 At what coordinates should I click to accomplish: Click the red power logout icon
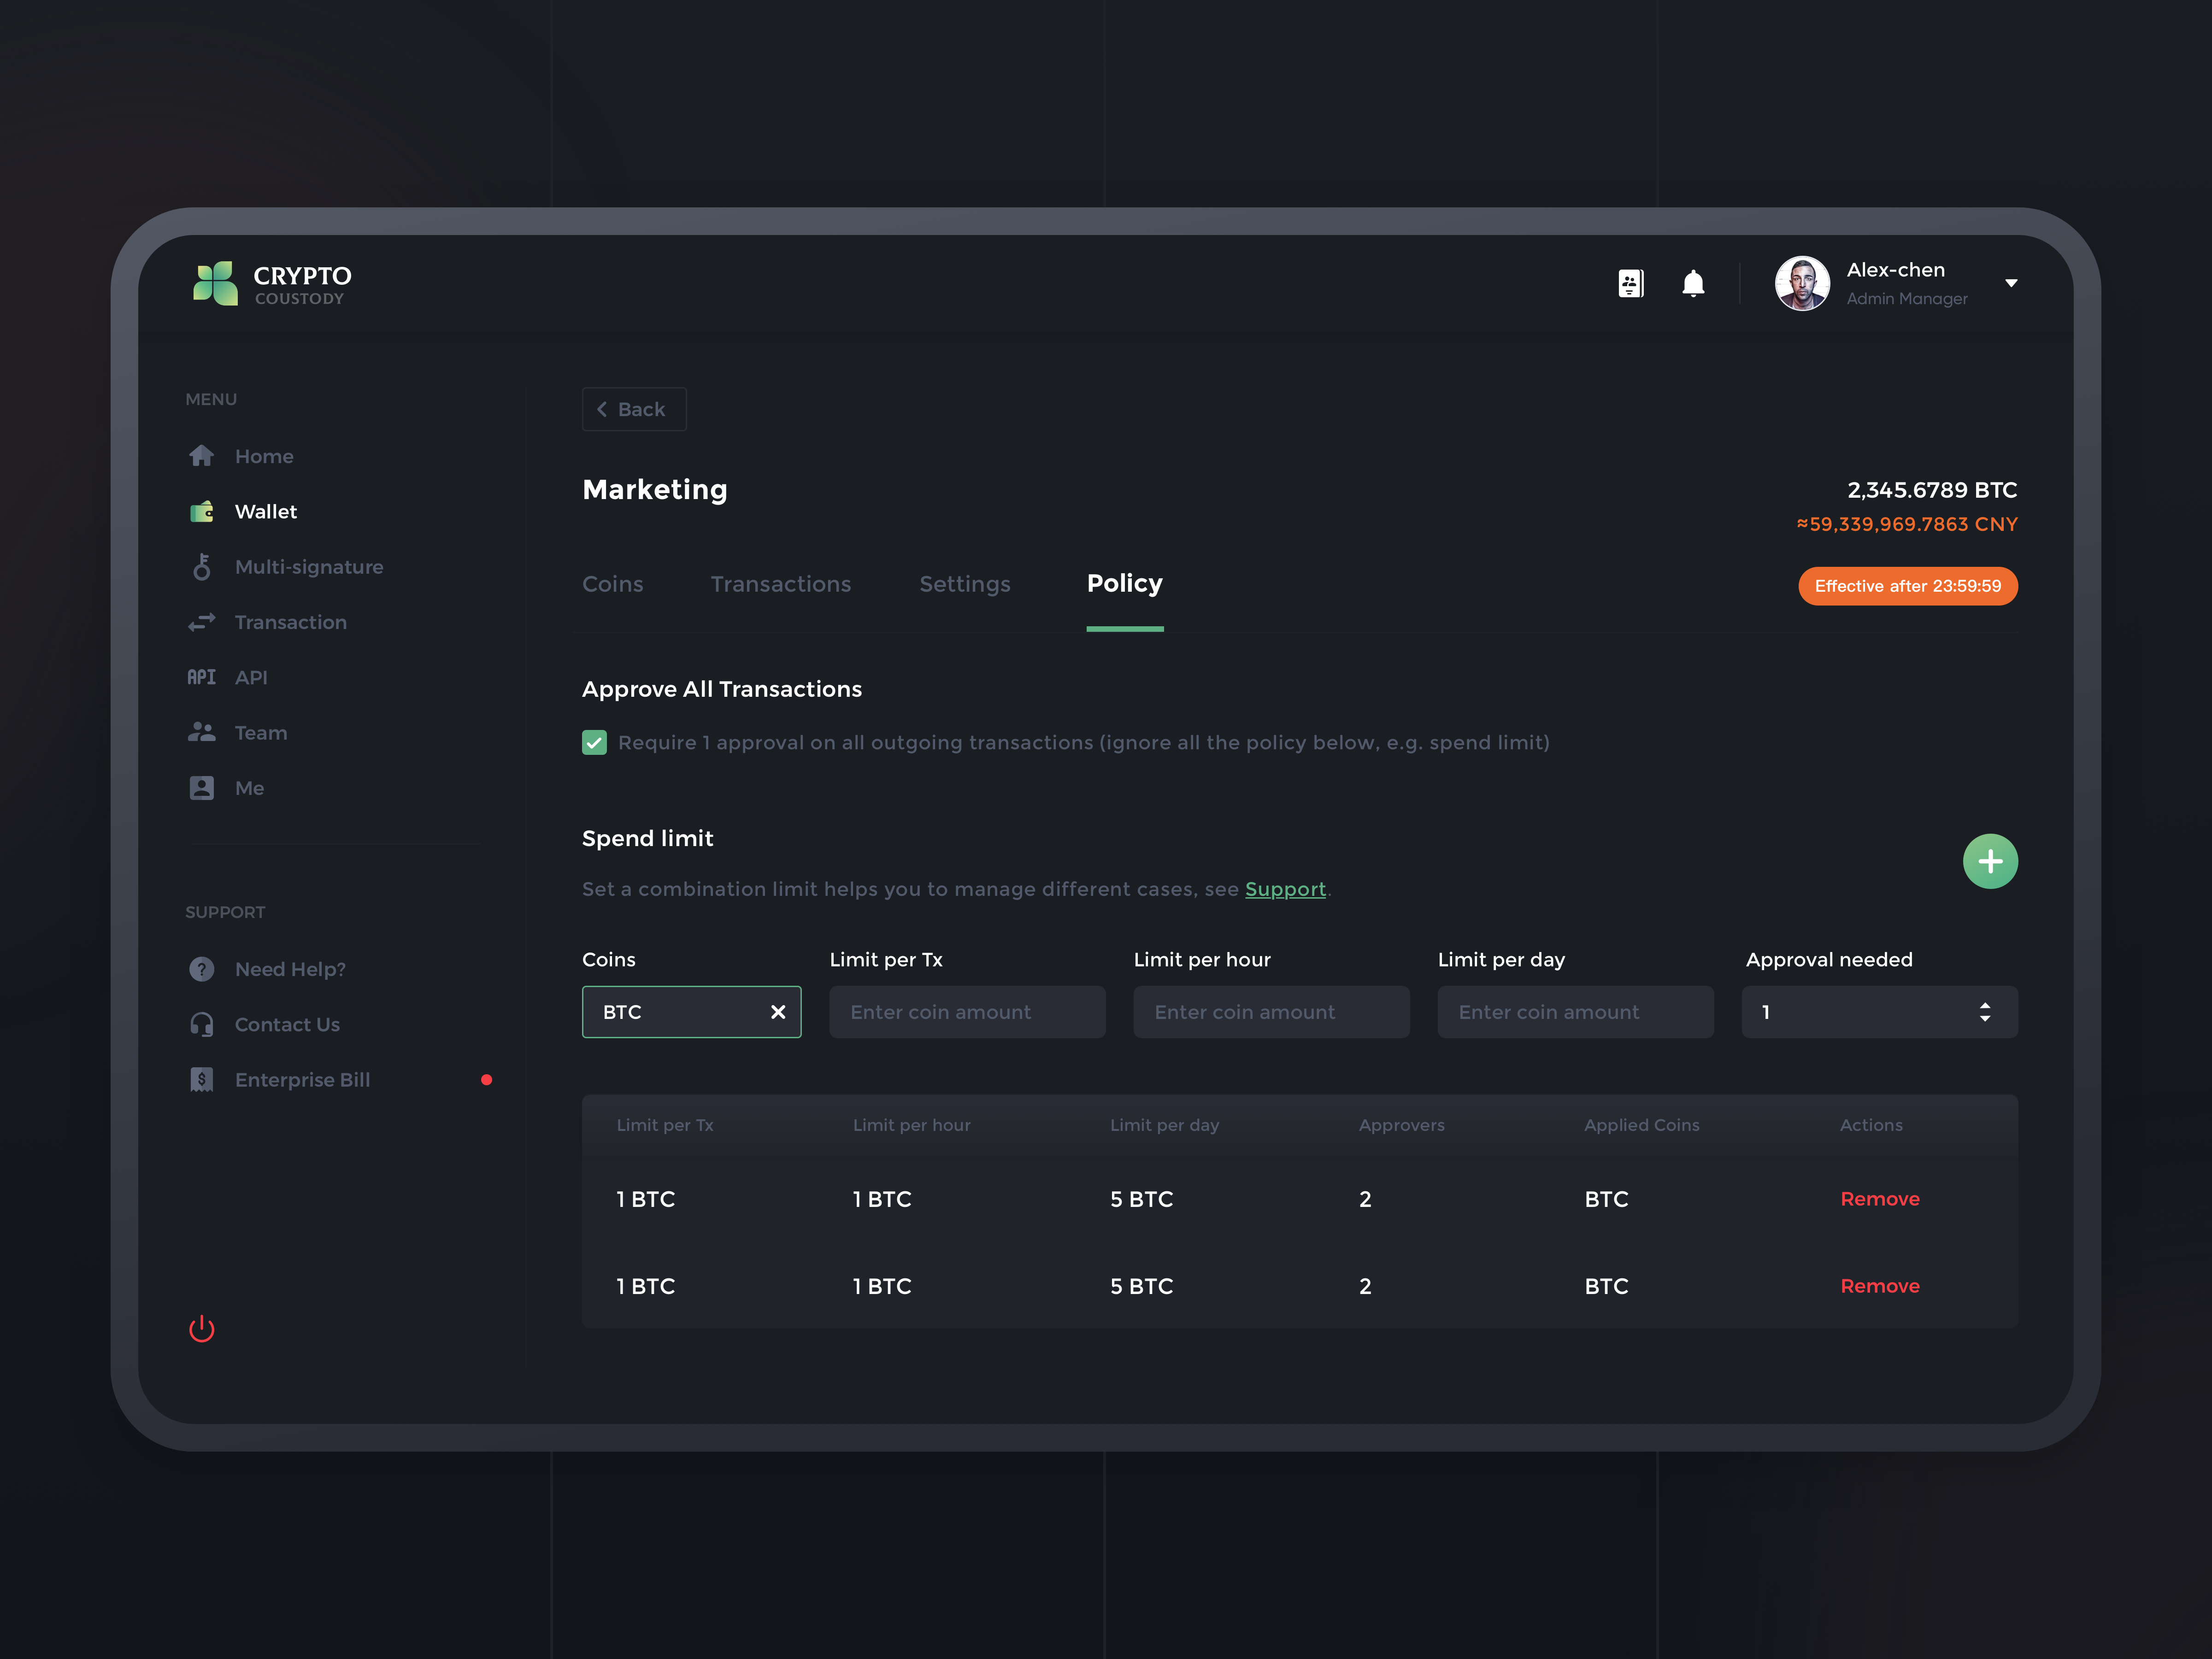(x=202, y=1328)
